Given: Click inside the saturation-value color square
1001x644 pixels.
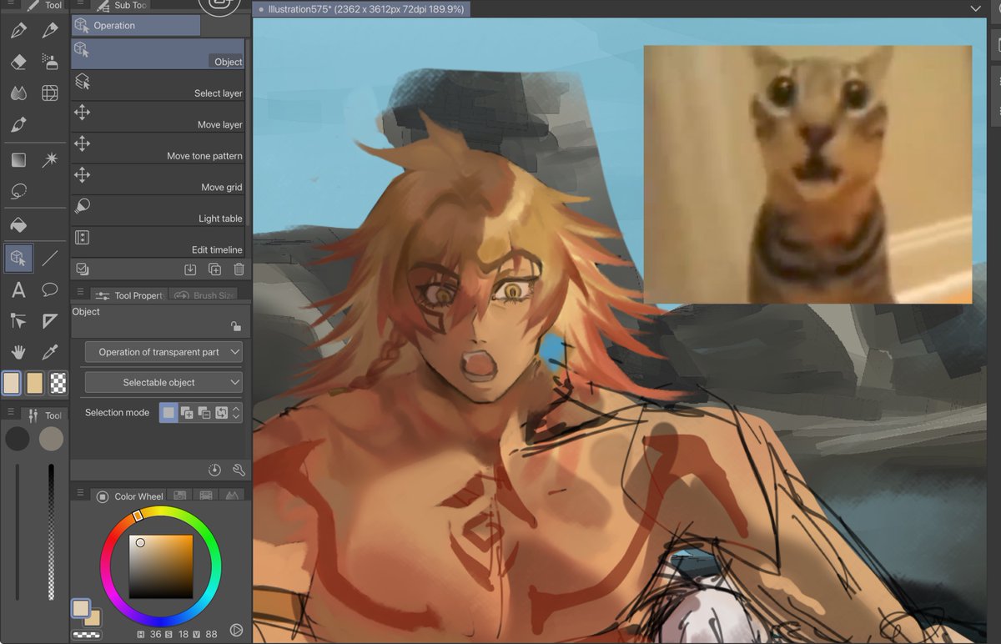Looking at the screenshot, I should (x=161, y=566).
